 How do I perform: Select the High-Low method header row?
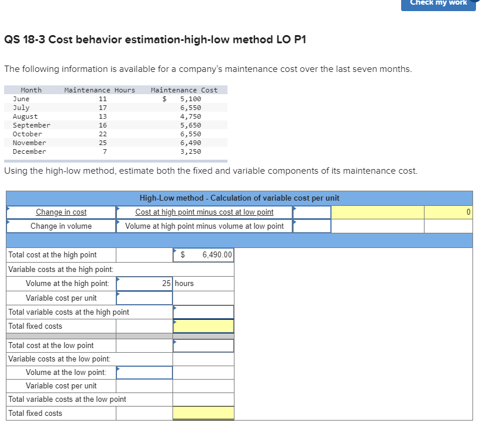pos(240,198)
